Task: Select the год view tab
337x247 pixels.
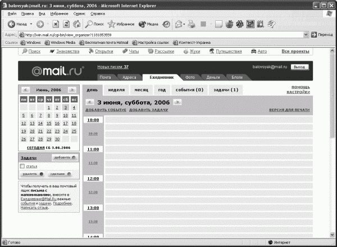Action: tap(162, 90)
